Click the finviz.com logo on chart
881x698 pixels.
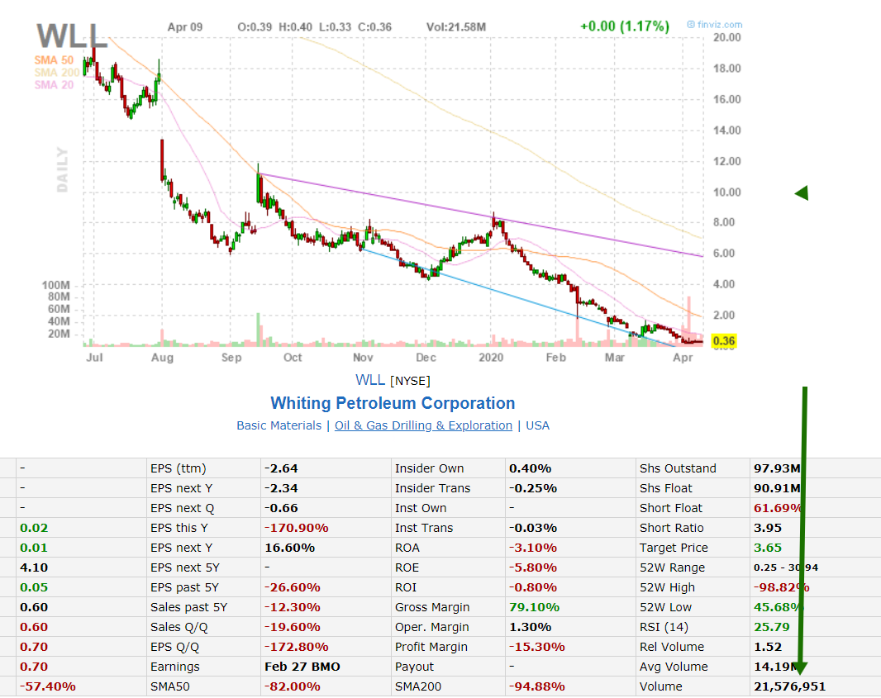click(x=715, y=25)
